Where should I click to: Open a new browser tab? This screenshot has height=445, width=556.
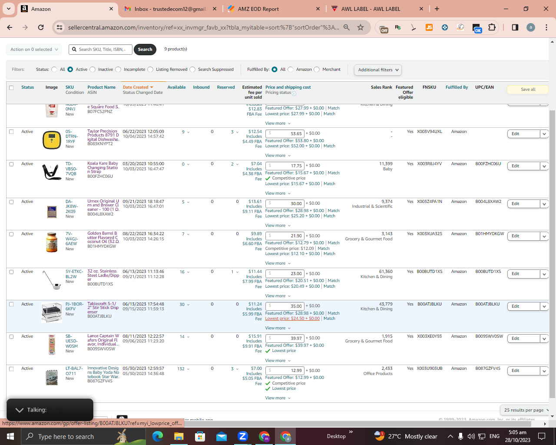pyautogui.click(x=437, y=9)
